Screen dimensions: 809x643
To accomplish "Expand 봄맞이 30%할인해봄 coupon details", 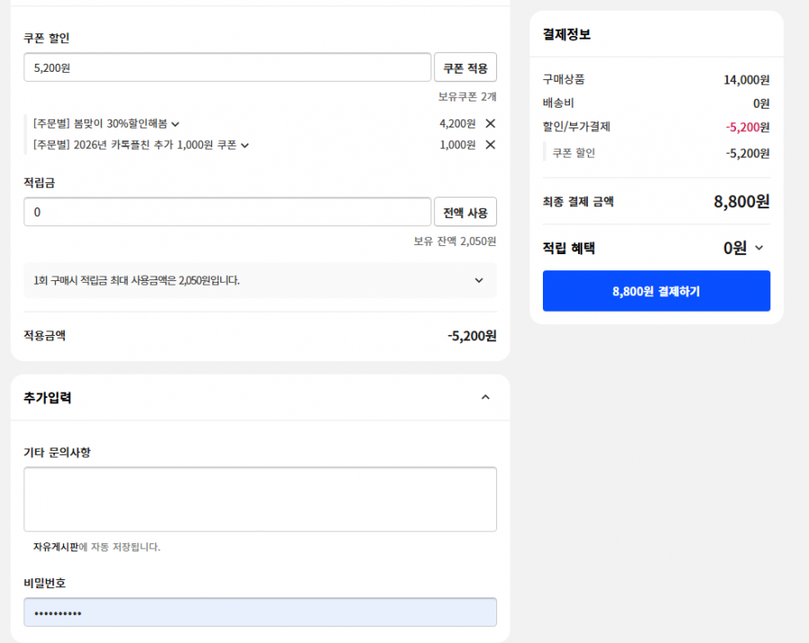I will click(x=175, y=124).
